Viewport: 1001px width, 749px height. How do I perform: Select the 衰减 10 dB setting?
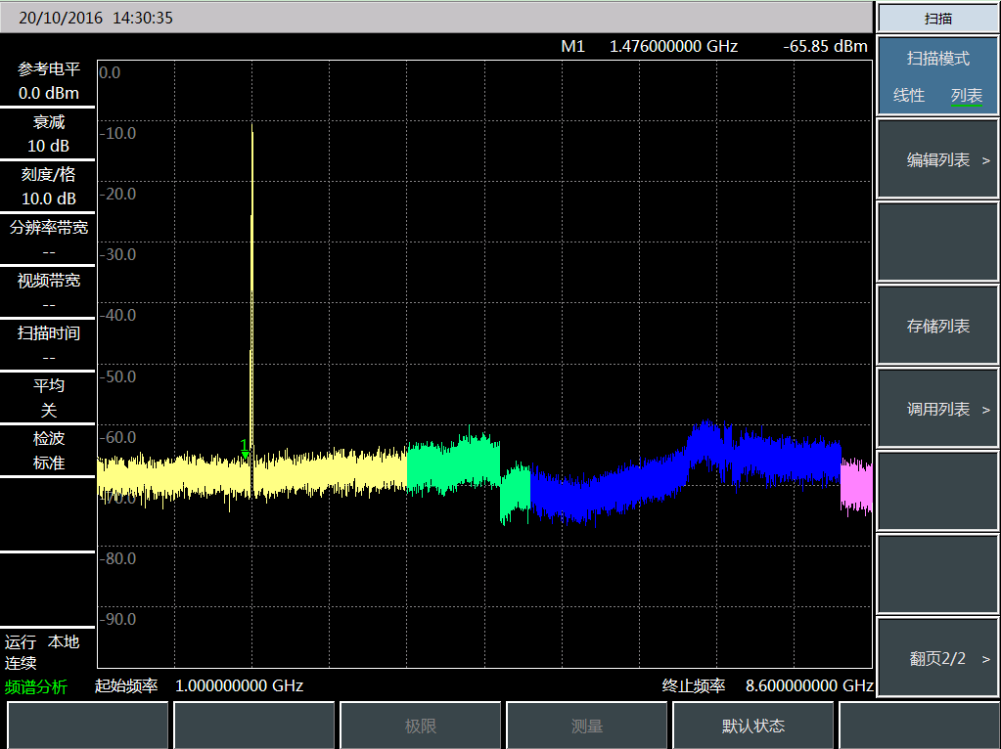pyautogui.click(x=48, y=134)
